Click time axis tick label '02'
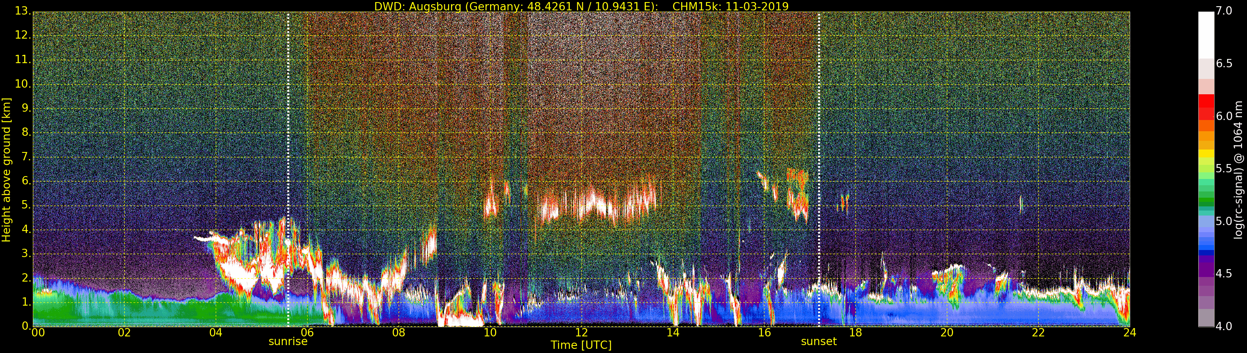This screenshot has width=1247, height=353. pyautogui.click(x=124, y=333)
